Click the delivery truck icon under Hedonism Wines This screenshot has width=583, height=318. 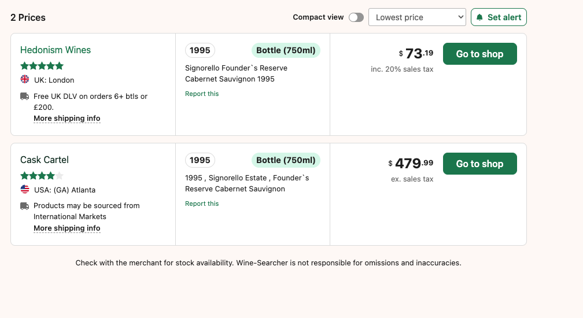pos(25,96)
